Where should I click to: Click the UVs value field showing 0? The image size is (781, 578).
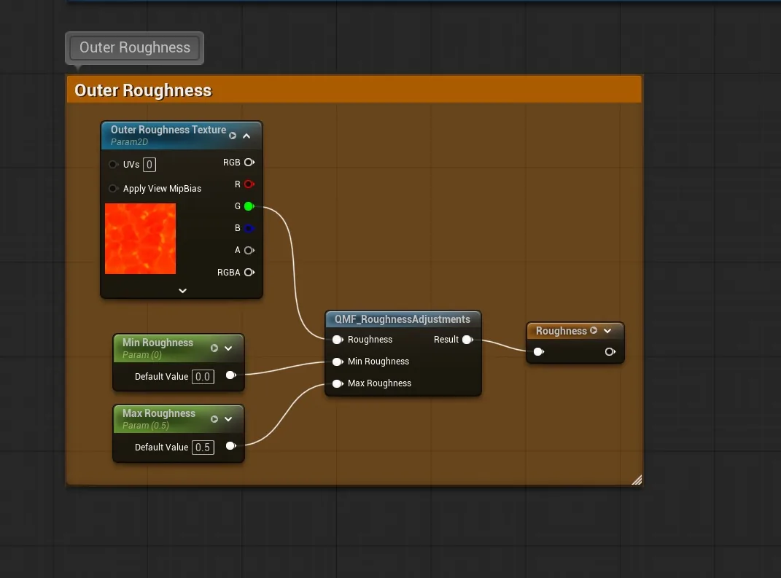coord(149,165)
